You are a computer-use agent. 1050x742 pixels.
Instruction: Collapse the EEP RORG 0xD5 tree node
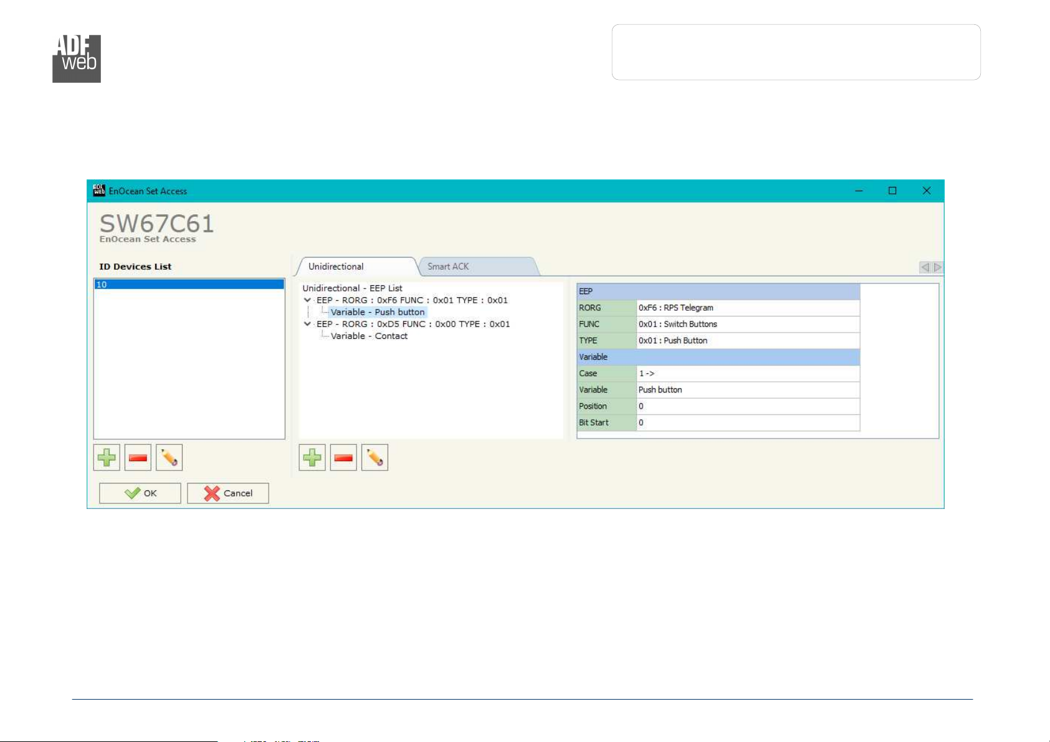tap(307, 324)
